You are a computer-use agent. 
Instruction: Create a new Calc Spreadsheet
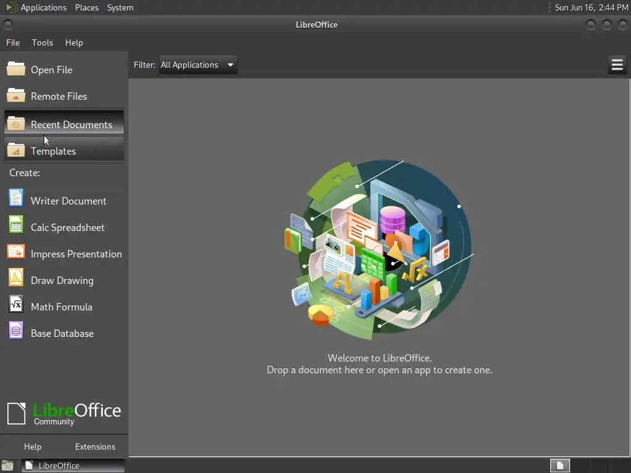tap(64, 227)
